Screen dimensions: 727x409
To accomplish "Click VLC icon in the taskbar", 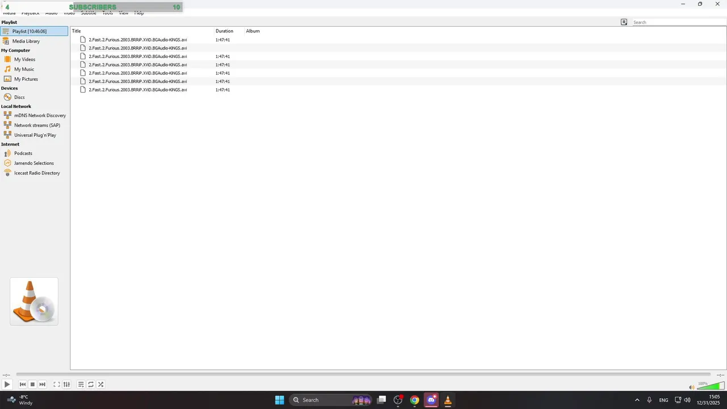I will click(x=448, y=400).
